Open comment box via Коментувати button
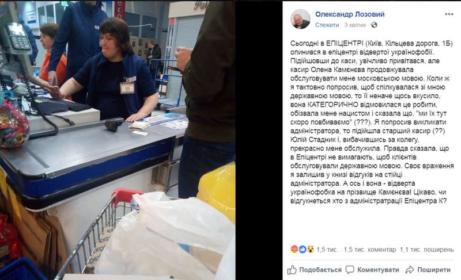The height and width of the screenshot is (280, 461). 372,270
